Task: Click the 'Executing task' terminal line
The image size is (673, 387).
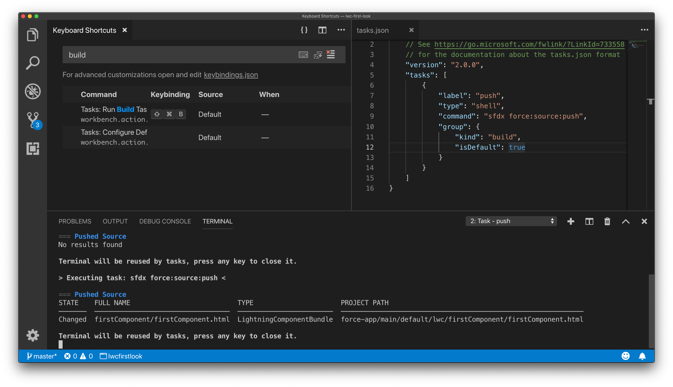Action: [142, 278]
